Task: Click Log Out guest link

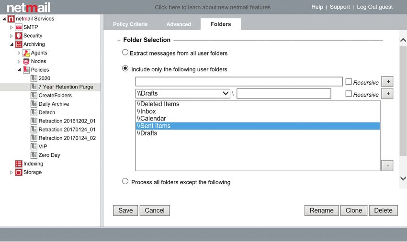Action: [375, 7]
